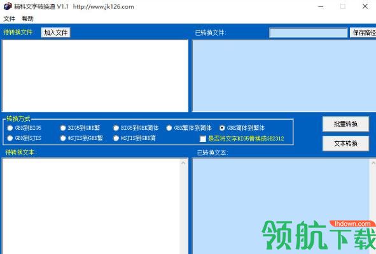Click the 批量转换 button
The width and height of the screenshot is (376, 254).
[x=345, y=124]
